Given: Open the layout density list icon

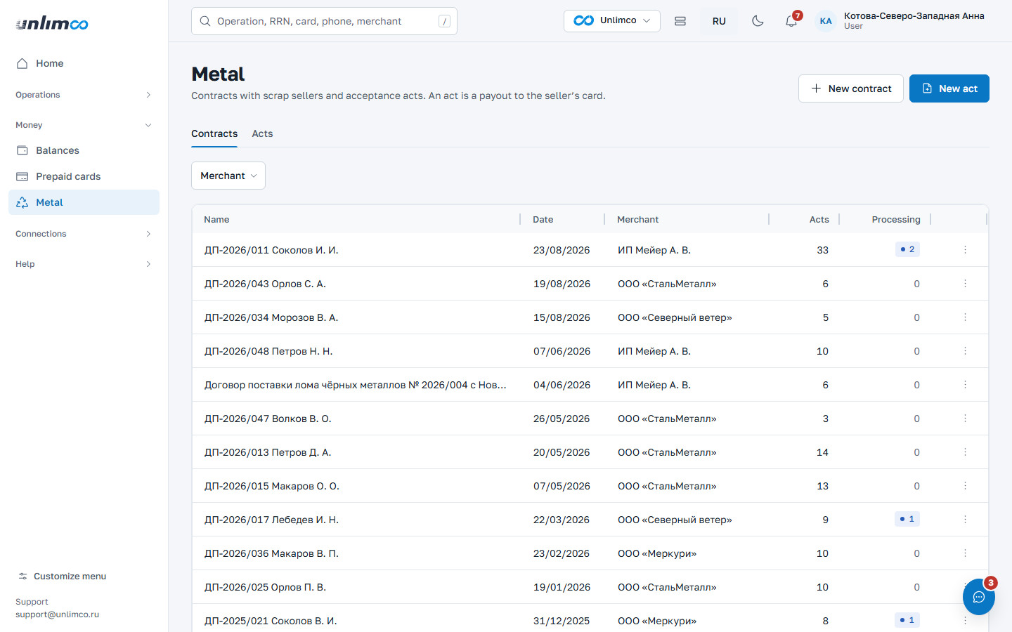Looking at the screenshot, I should 680,21.
